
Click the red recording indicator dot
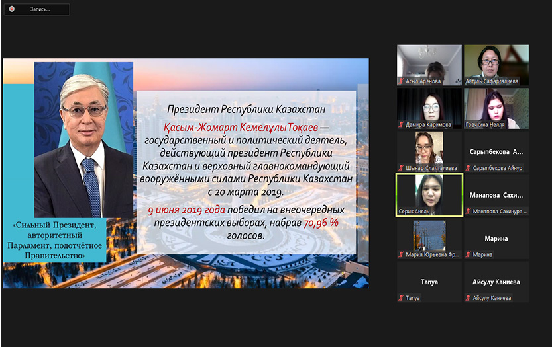click(10, 10)
